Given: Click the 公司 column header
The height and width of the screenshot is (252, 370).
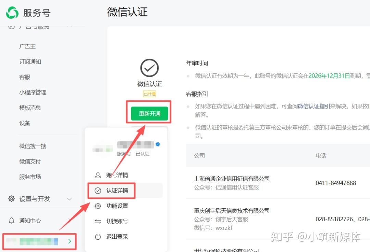Looking at the screenshot, I should click(199, 155).
